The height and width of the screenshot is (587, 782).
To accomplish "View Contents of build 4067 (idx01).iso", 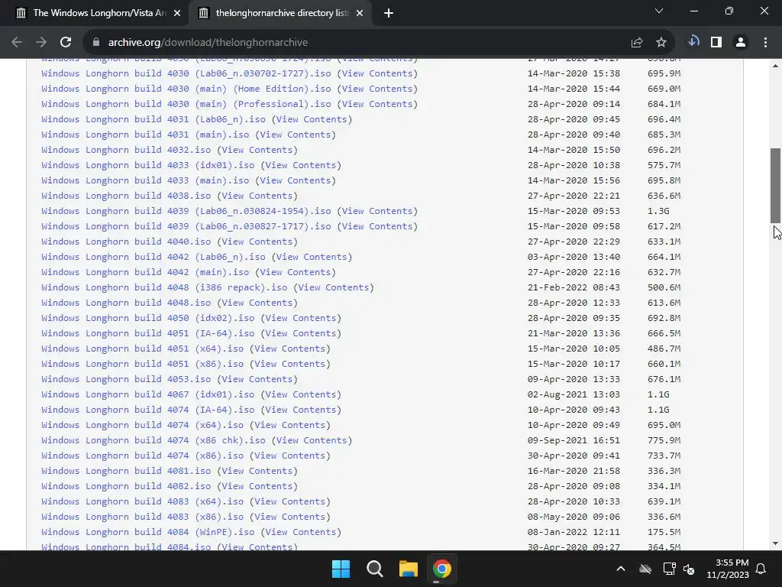I will pyautogui.click(x=301, y=394).
